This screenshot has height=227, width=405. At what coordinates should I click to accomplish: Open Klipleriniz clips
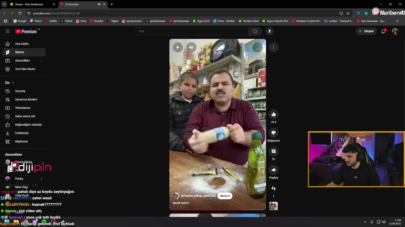coord(24,142)
